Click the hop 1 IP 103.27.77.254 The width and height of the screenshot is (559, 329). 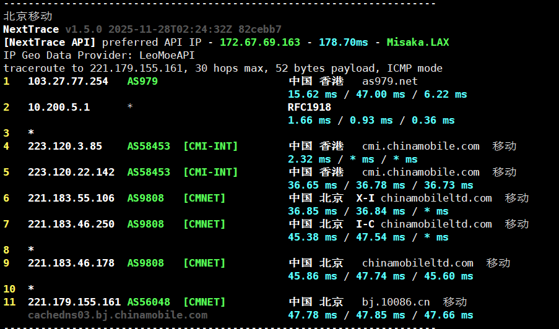pyautogui.click(x=68, y=81)
